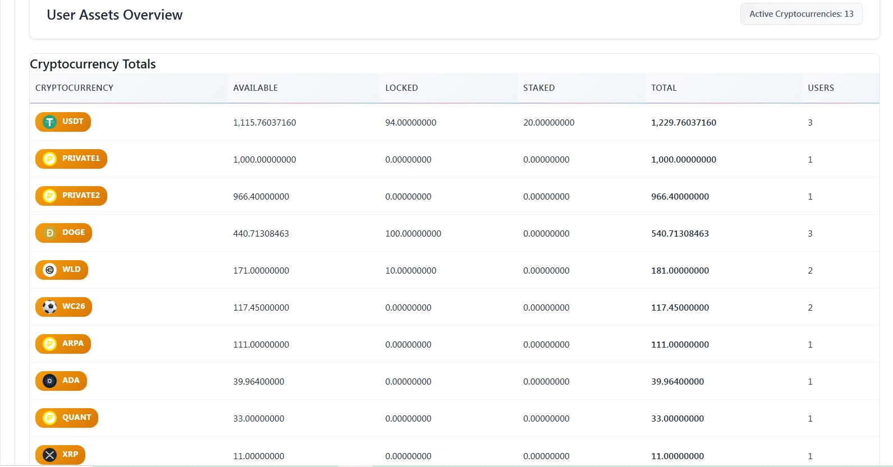
Task: Select the Staked column header
Action: coord(539,88)
